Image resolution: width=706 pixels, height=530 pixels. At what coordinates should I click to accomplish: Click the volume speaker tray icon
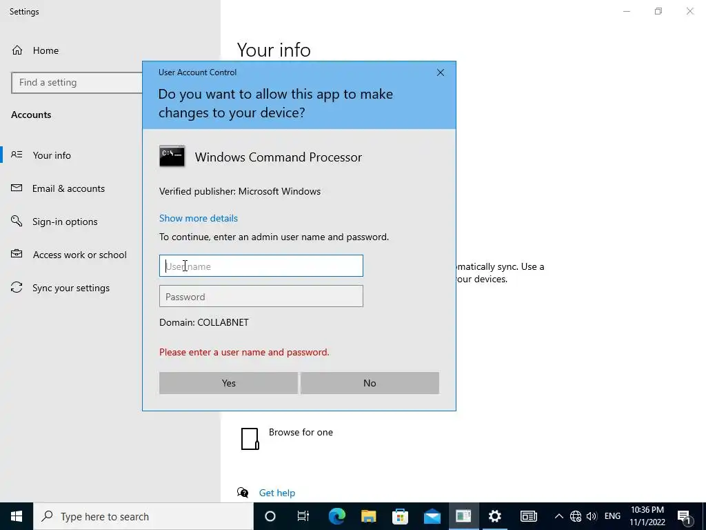click(592, 516)
